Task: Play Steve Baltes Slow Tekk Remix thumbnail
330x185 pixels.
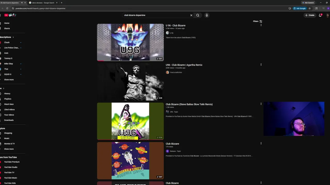Action: [130, 121]
